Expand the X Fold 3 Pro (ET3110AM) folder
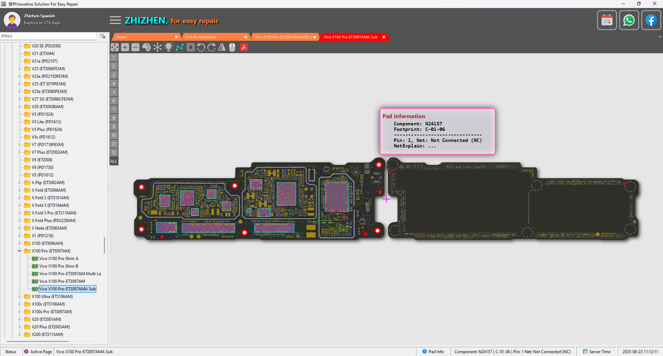 click(x=20, y=213)
